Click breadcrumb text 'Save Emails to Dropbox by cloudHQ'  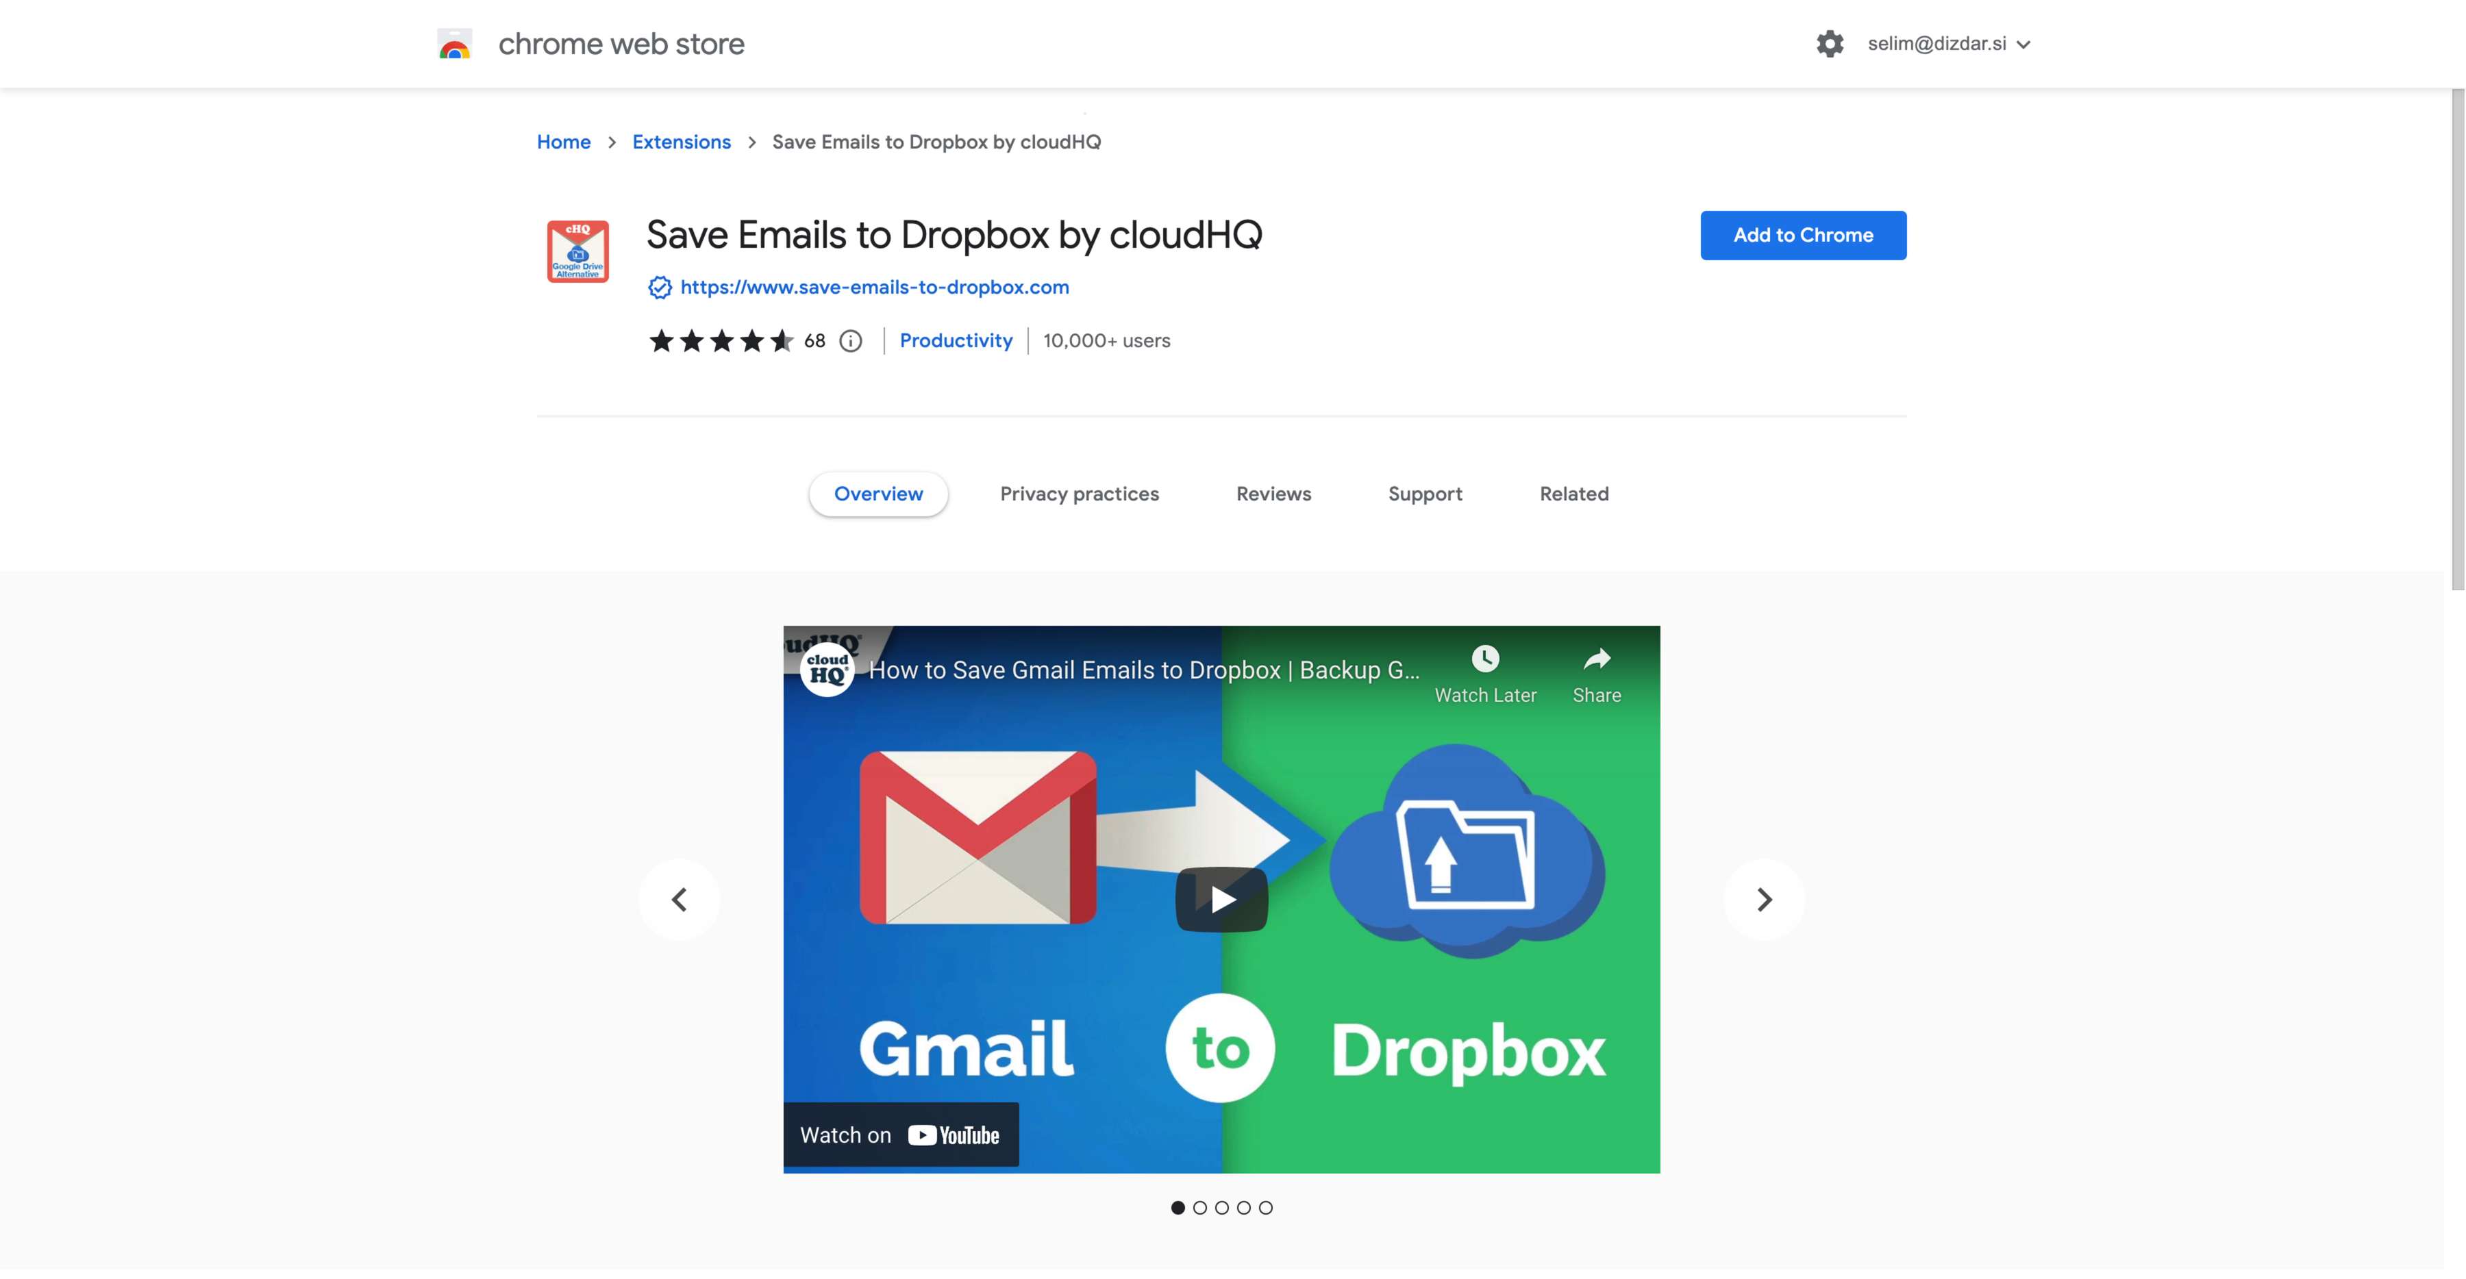(x=936, y=142)
